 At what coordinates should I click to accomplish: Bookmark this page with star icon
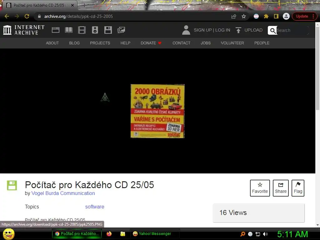[244, 16]
